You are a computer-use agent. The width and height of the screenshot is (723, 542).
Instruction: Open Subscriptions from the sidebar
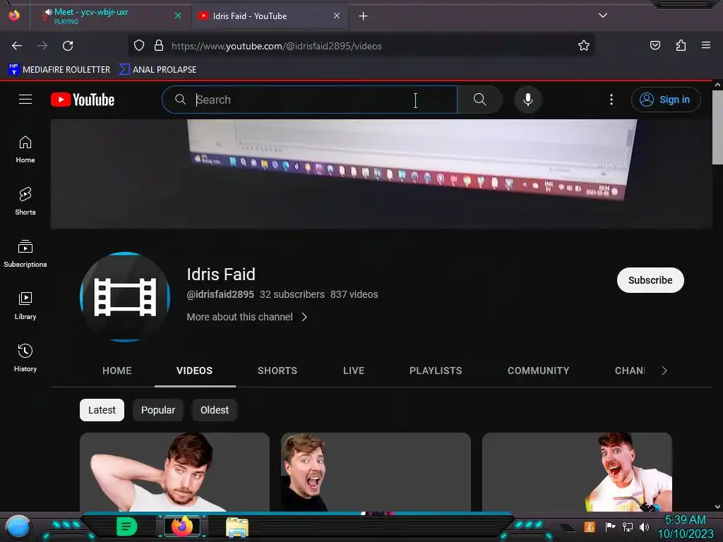[x=25, y=253]
